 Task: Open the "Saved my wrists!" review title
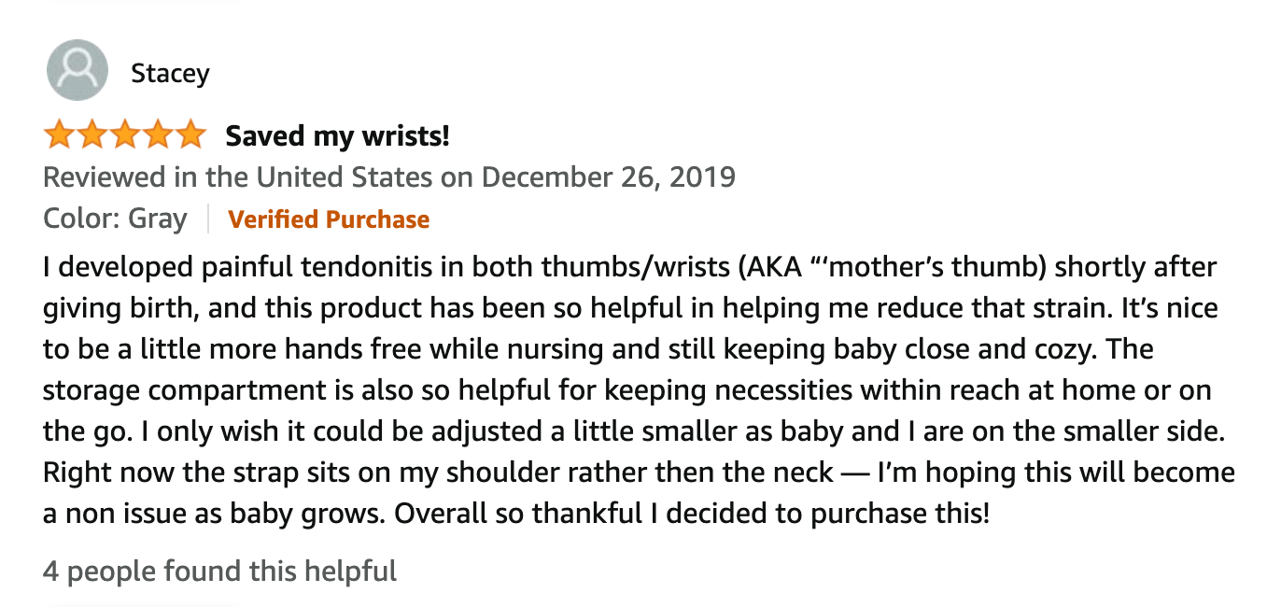click(x=337, y=136)
